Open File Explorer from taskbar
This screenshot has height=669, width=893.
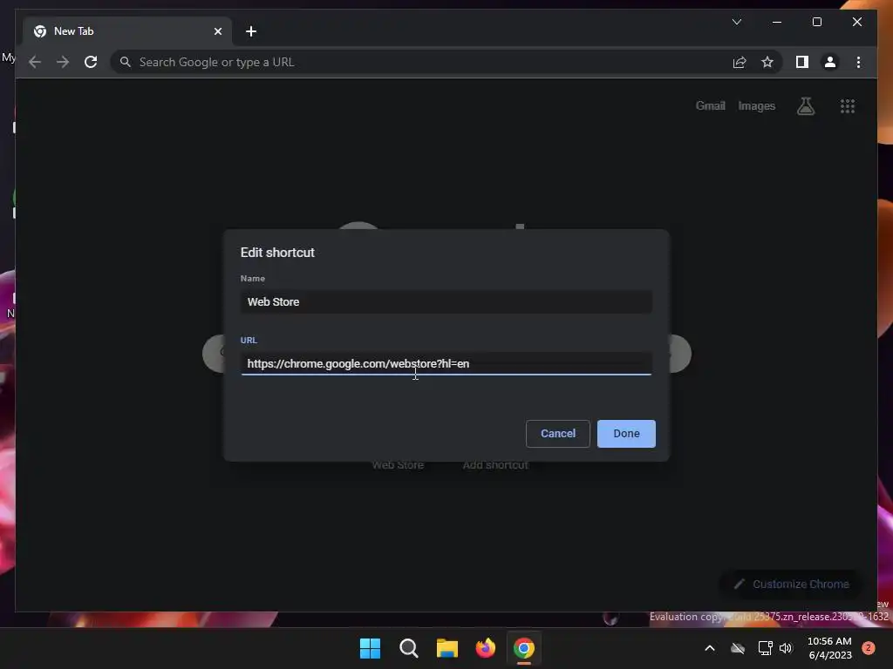point(447,648)
